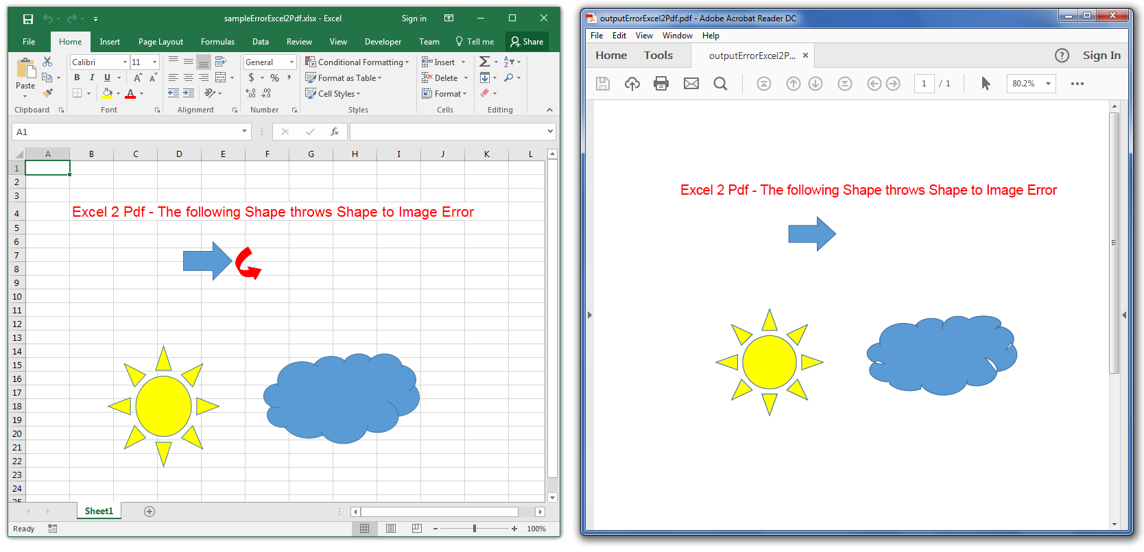The image size is (1144, 552).
Task: Click the Acrobat search magnifier icon
Action: click(x=720, y=84)
